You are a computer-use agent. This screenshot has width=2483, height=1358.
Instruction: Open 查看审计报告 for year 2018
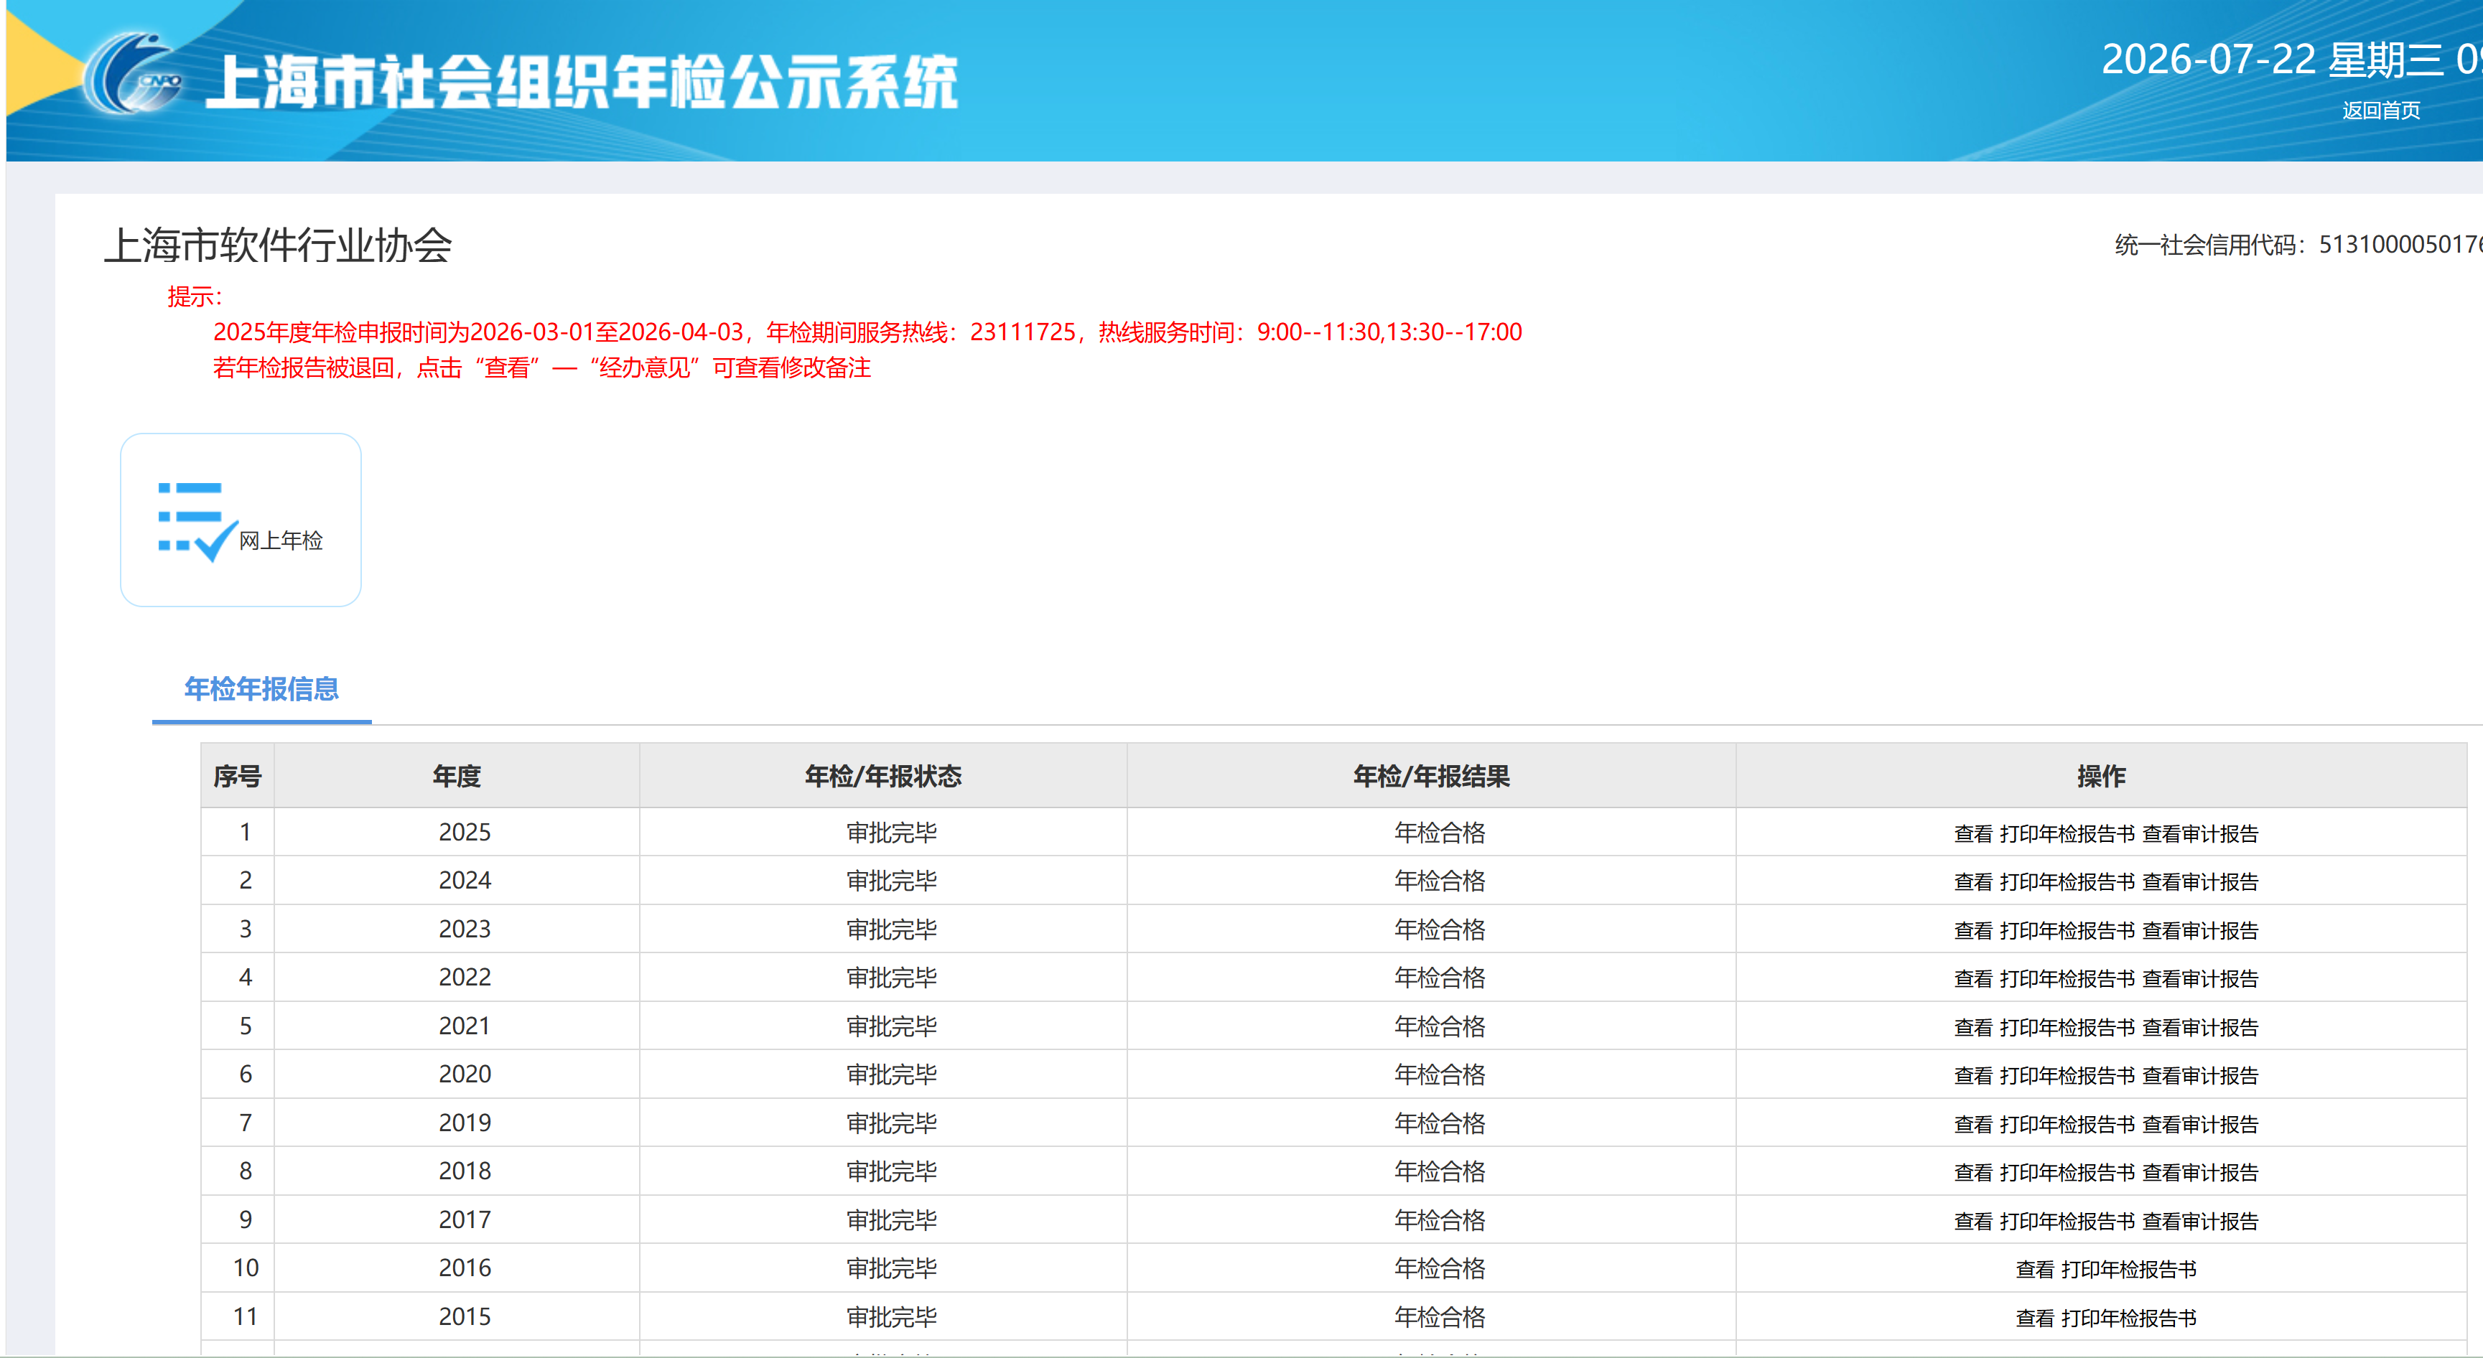(2199, 1173)
